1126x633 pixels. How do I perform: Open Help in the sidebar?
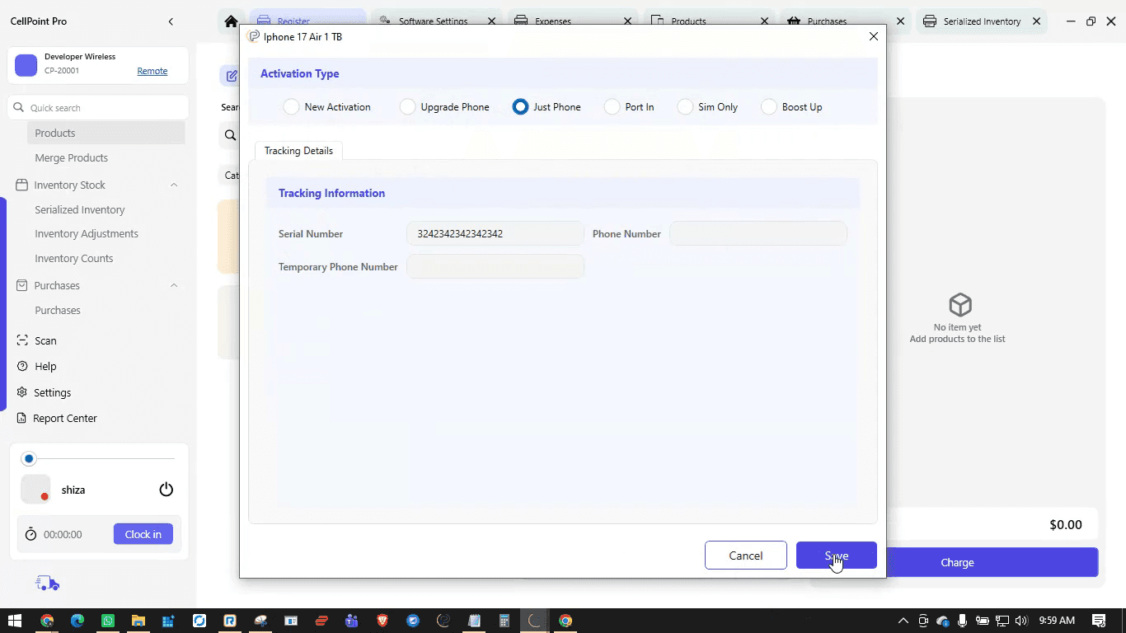[45, 366]
